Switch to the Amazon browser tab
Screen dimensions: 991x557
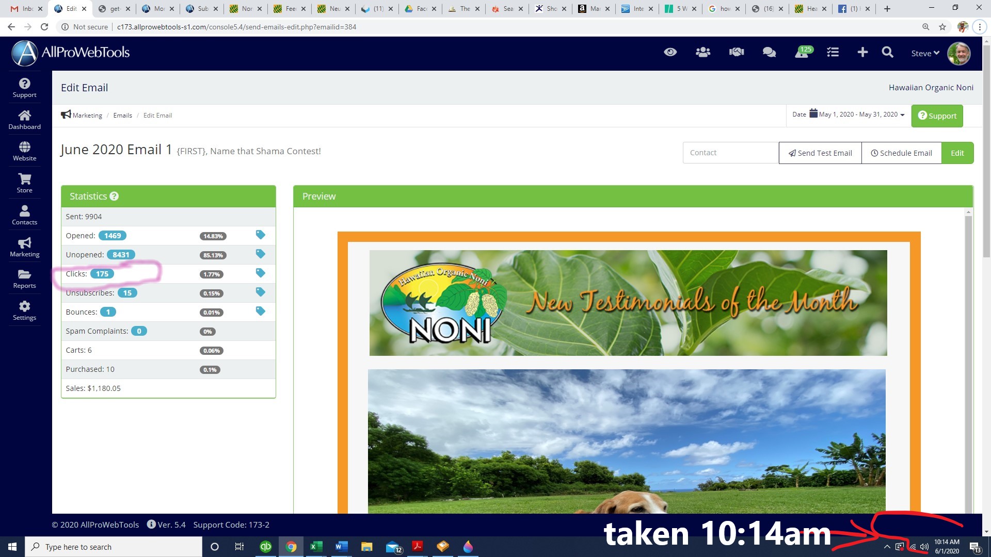click(x=593, y=9)
